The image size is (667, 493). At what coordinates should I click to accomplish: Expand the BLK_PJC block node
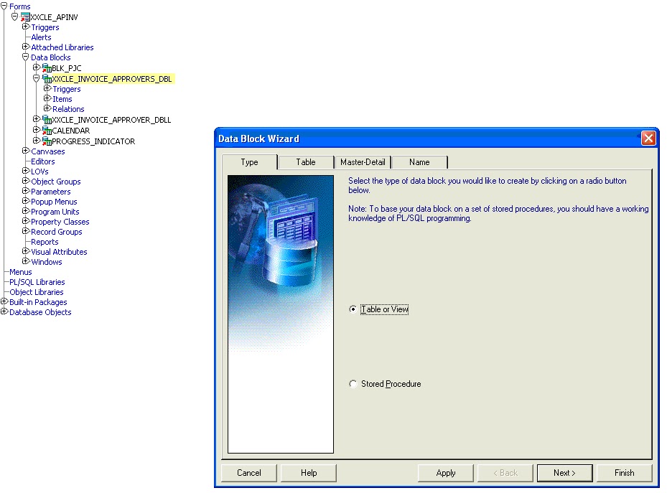point(37,67)
